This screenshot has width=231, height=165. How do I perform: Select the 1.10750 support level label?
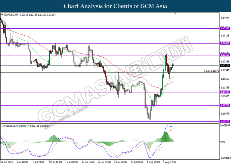pos(225,105)
